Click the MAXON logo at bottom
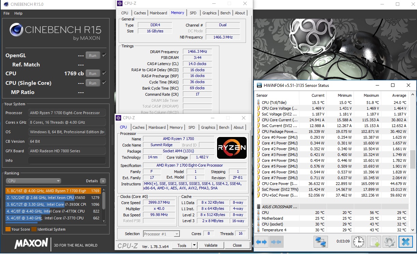The height and width of the screenshot is (263, 417). (31, 243)
